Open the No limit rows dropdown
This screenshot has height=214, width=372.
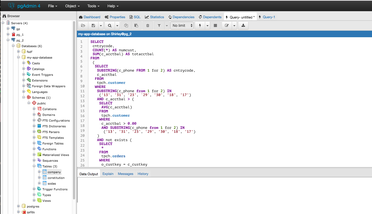click(x=182, y=26)
